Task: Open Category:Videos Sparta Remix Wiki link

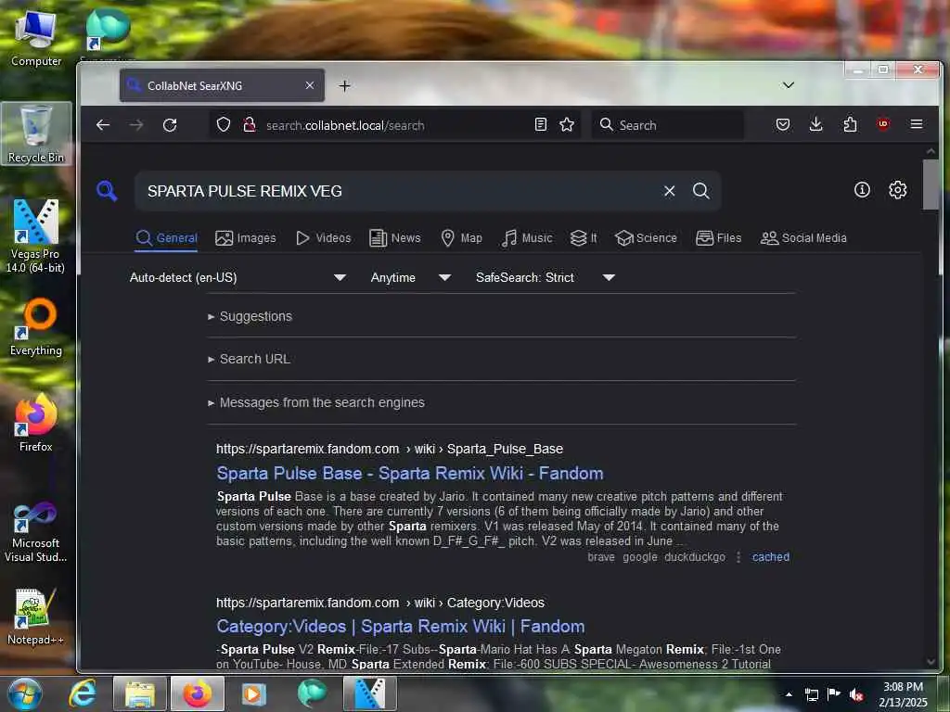Action: tap(401, 627)
